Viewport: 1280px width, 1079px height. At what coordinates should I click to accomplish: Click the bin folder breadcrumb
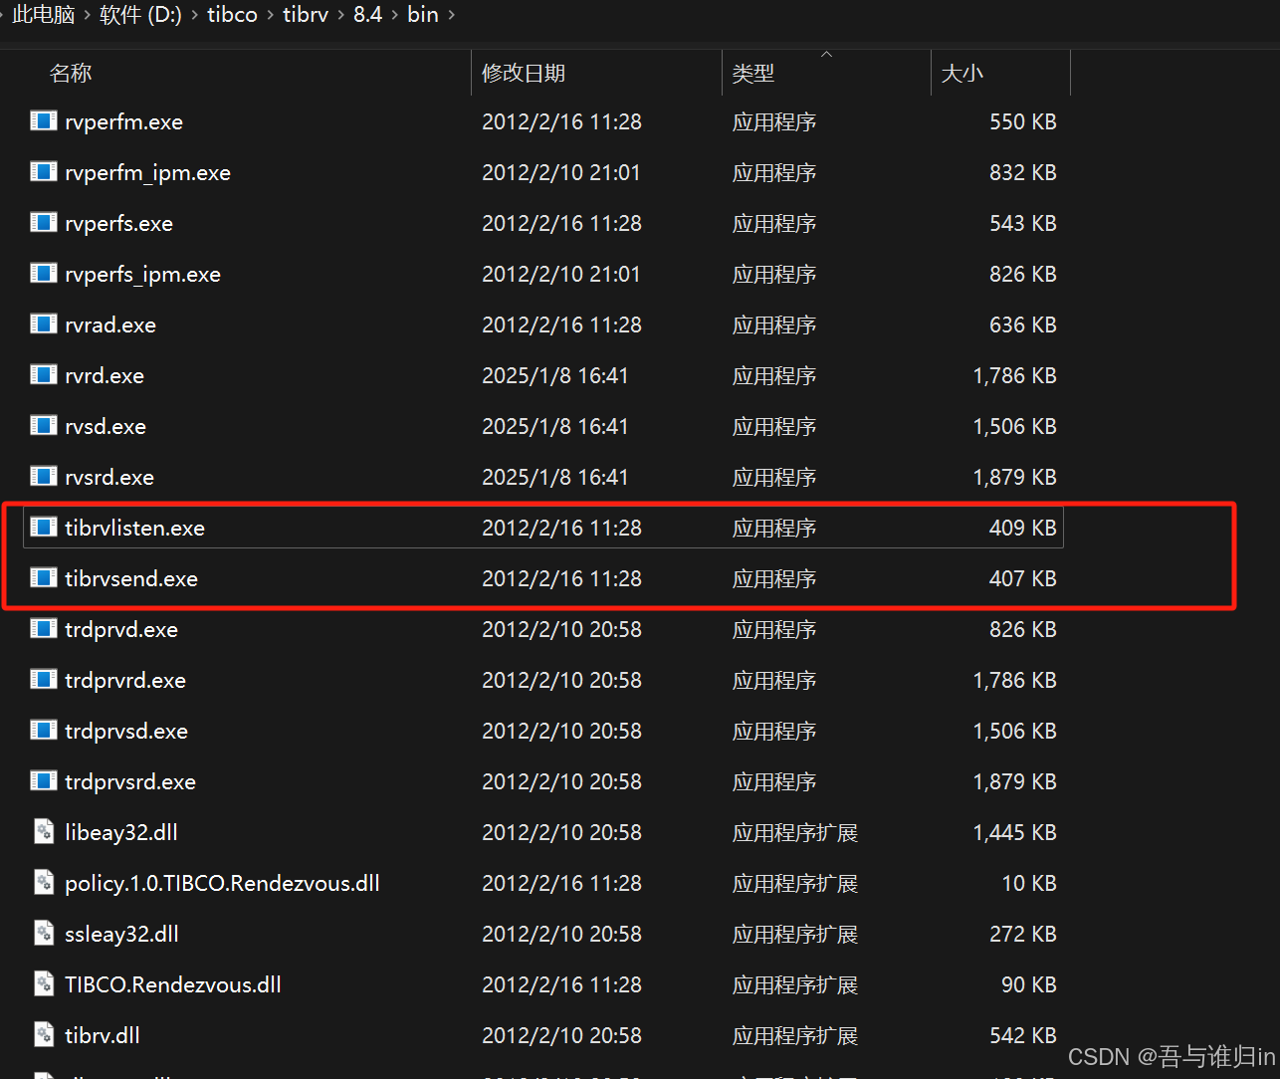click(423, 15)
